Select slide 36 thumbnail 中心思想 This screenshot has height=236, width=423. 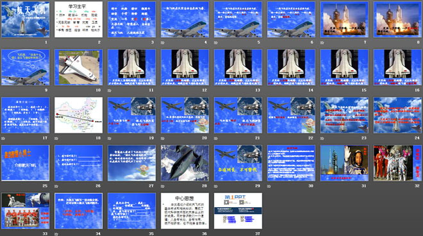(185, 211)
